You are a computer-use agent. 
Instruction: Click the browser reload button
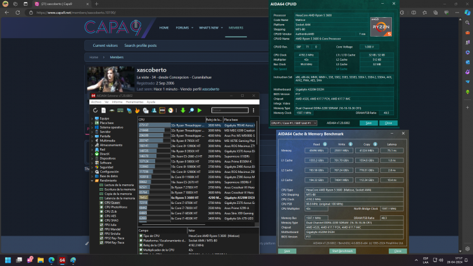point(18,13)
